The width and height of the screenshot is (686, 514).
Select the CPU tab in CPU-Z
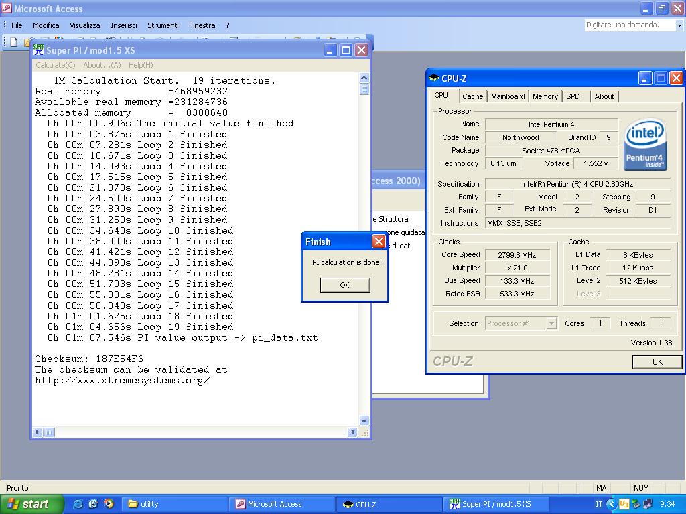coord(441,95)
